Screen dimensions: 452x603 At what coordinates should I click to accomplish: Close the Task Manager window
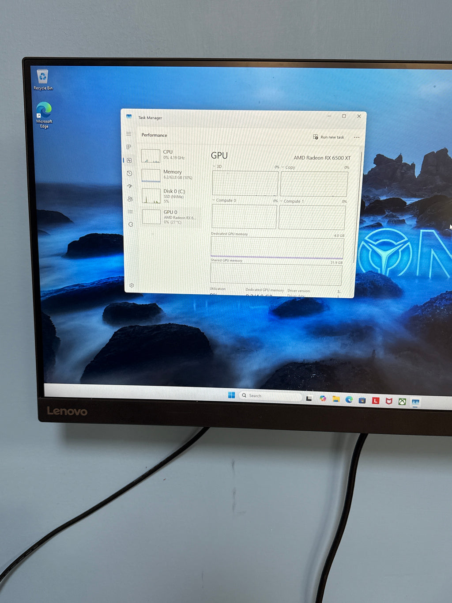(359, 116)
